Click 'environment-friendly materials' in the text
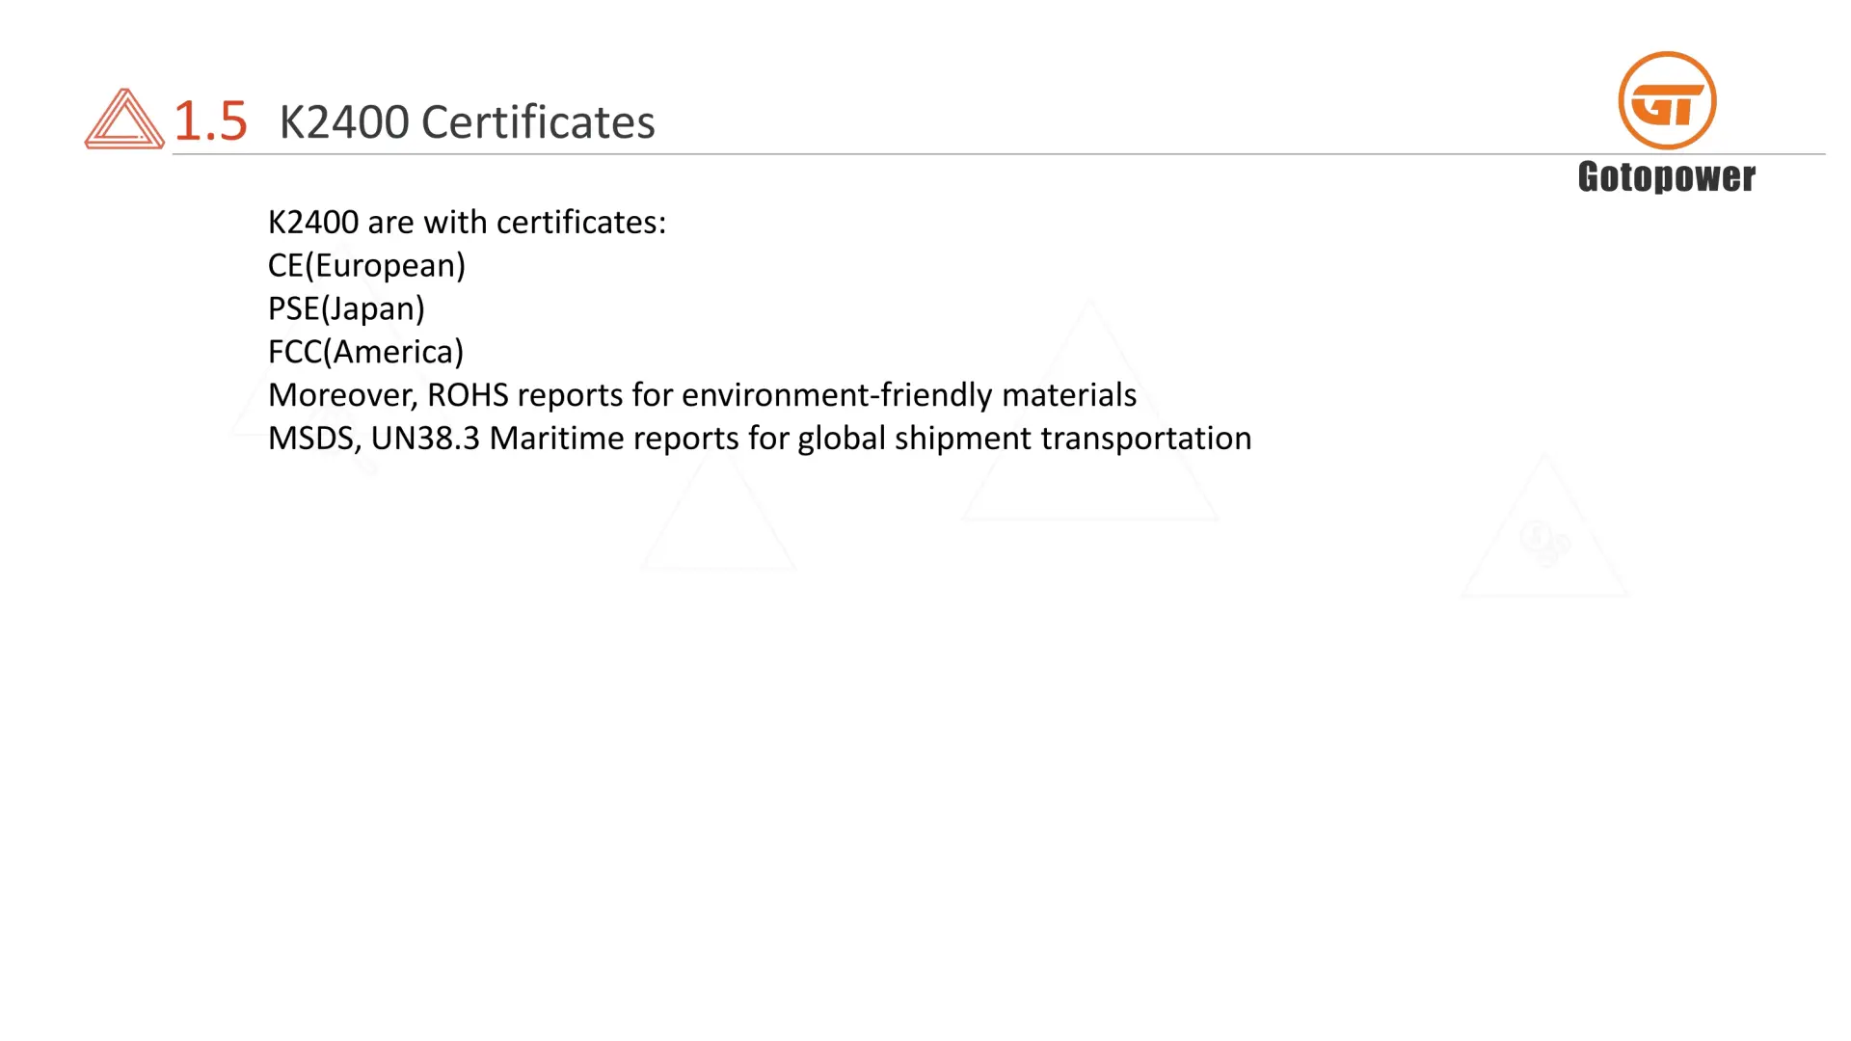 tap(909, 395)
